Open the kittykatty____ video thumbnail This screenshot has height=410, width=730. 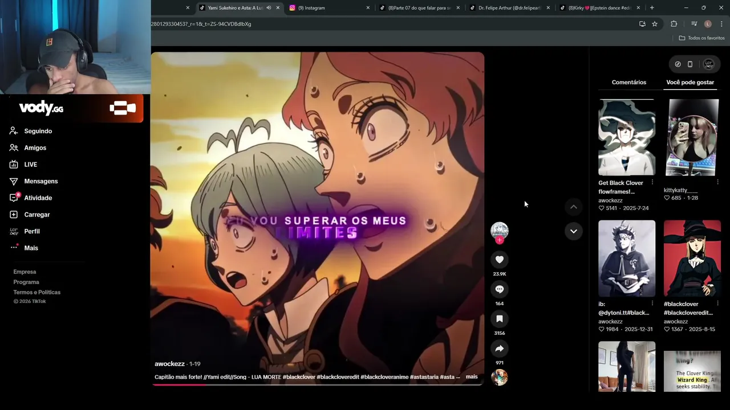(693, 137)
